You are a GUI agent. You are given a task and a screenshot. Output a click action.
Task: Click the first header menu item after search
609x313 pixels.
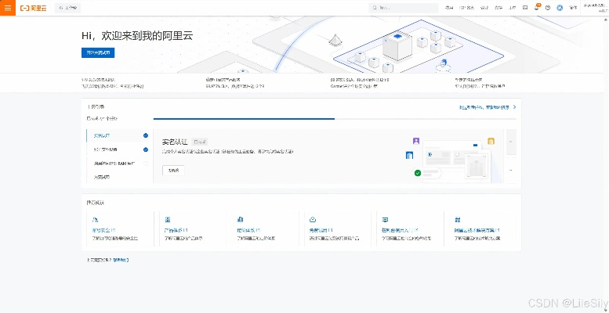pos(449,8)
